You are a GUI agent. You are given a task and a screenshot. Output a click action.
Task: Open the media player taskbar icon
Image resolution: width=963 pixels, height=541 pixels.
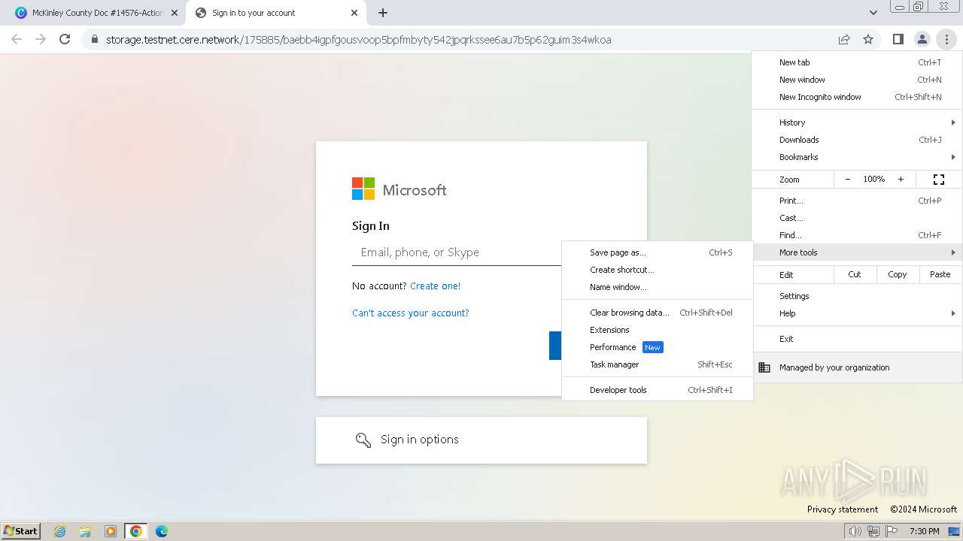tap(111, 531)
